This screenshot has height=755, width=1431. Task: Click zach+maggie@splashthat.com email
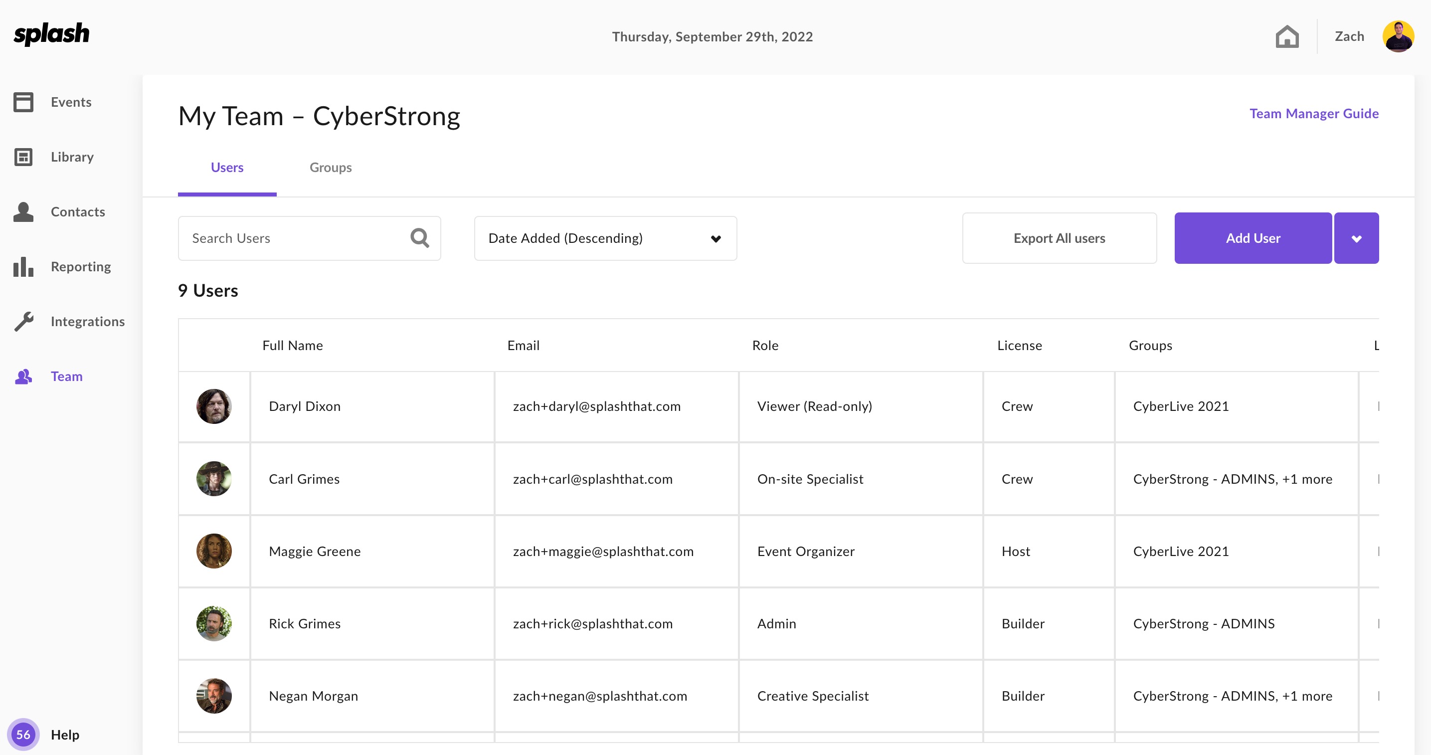pyautogui.click(x=603, y=551)
